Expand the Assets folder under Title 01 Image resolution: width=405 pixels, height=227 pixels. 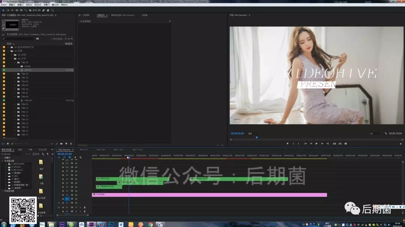pos(18,66)
